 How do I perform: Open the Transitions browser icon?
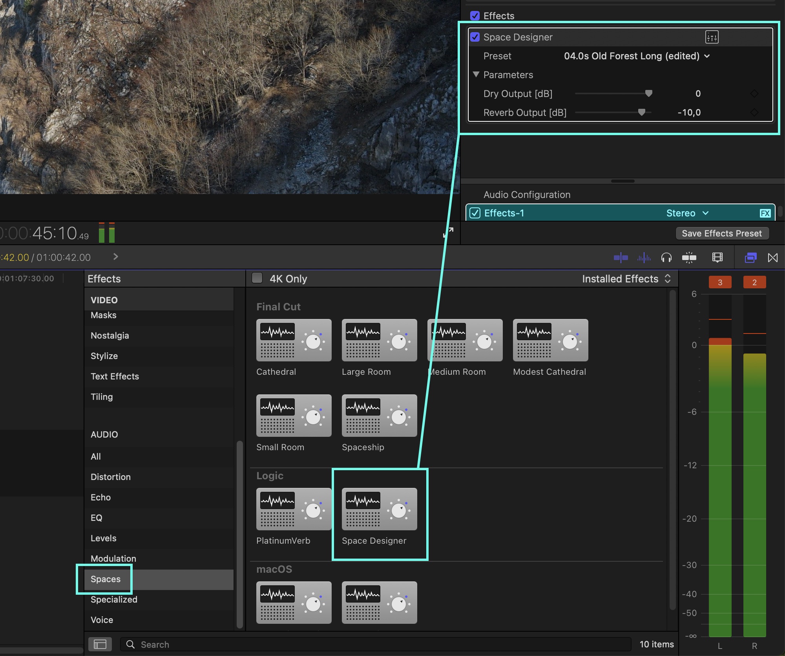pos(772,258)
